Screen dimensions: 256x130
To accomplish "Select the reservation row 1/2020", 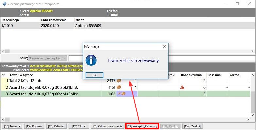I will pos(128,26).
